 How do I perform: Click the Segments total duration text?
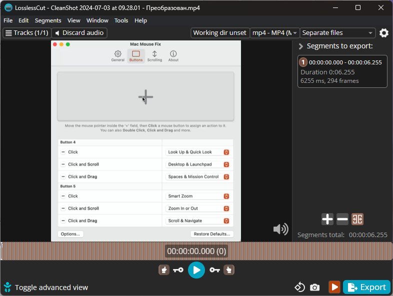[x=342, y=235]
